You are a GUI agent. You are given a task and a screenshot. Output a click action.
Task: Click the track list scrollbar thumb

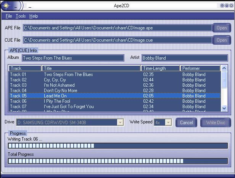tap(224, 80)
